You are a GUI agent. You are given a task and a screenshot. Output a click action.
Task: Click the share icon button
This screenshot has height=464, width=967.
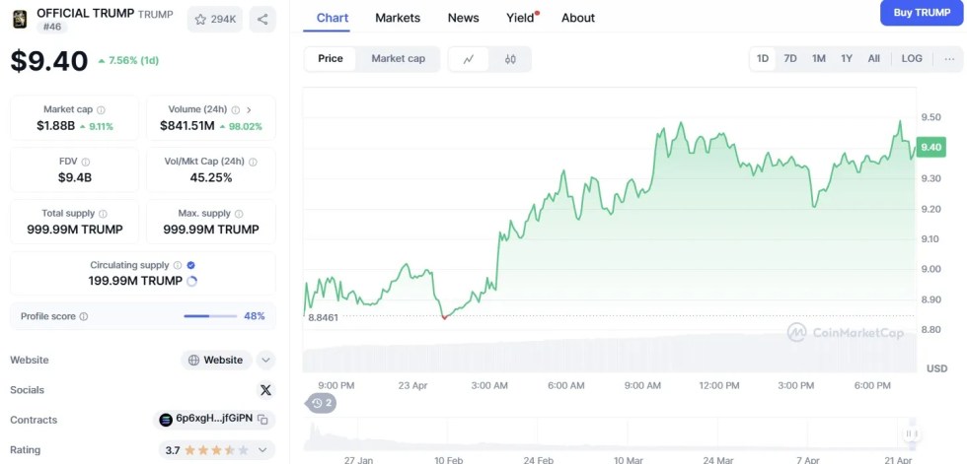click(x=262, y=19)
